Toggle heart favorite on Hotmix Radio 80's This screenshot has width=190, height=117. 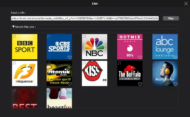(x=140, y=57)
